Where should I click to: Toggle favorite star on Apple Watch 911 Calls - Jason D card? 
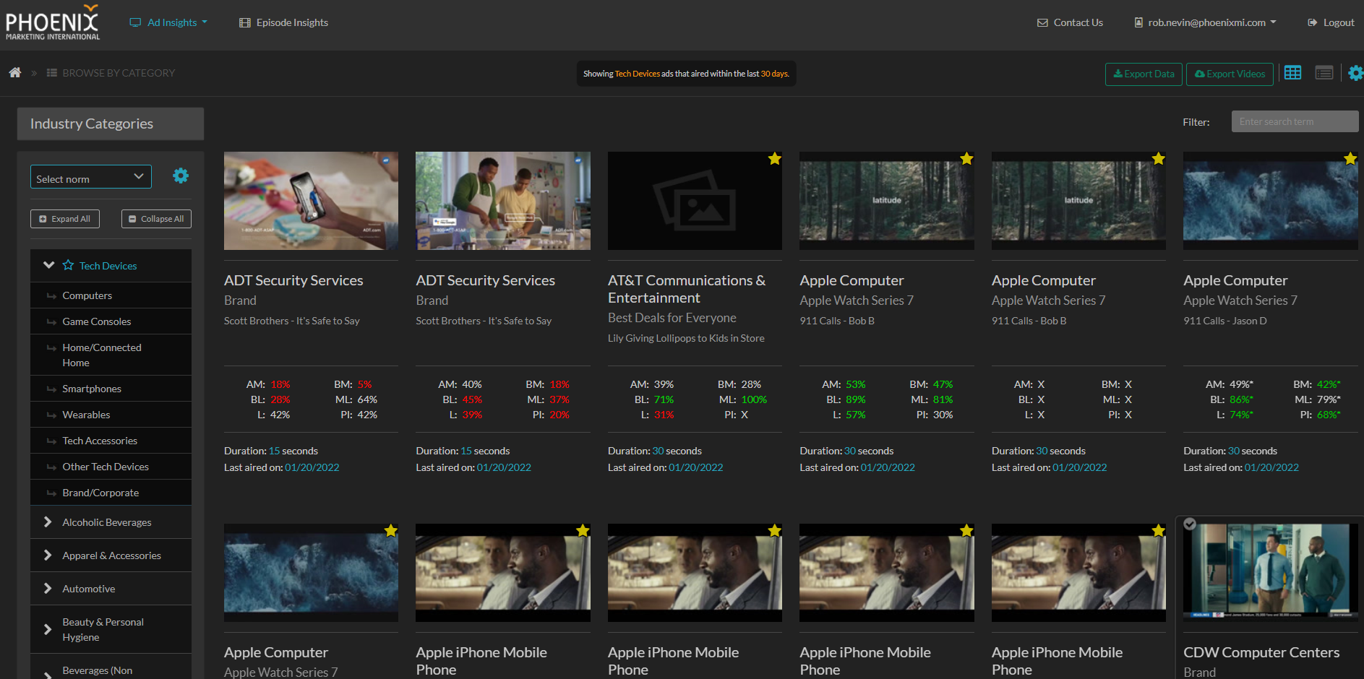tap(1350, 159)
